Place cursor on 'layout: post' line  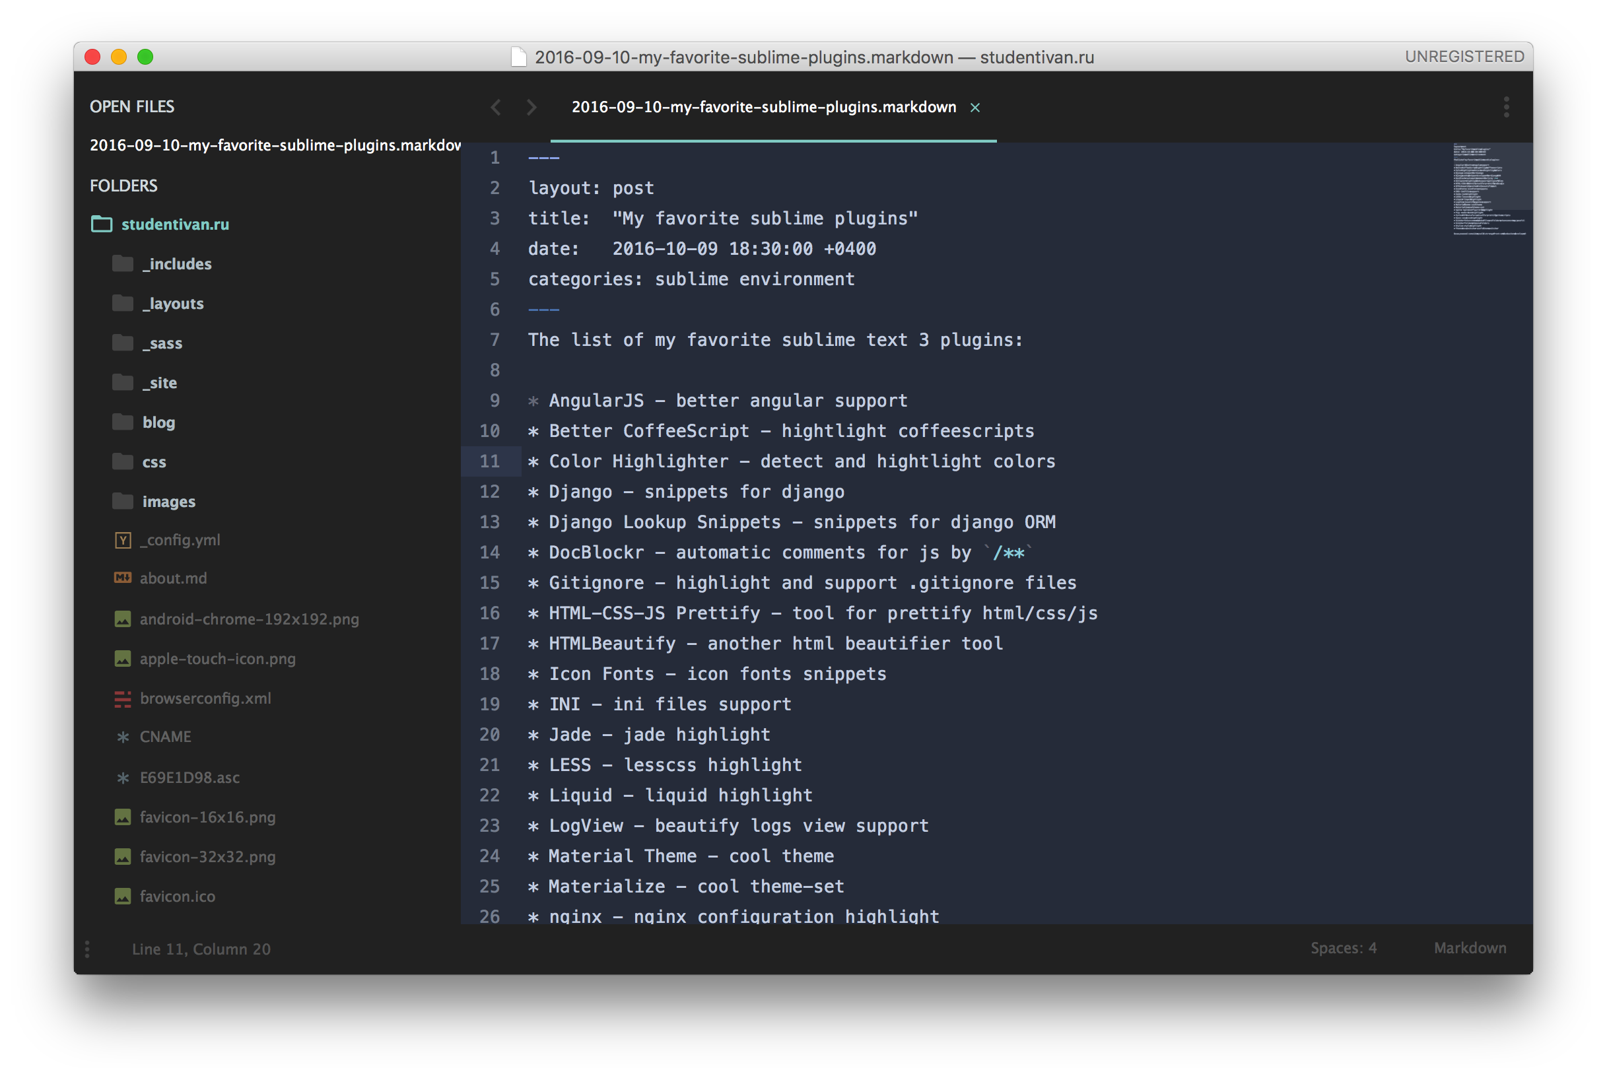(x=591, y=188)
